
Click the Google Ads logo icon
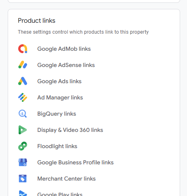pos(23,81)
